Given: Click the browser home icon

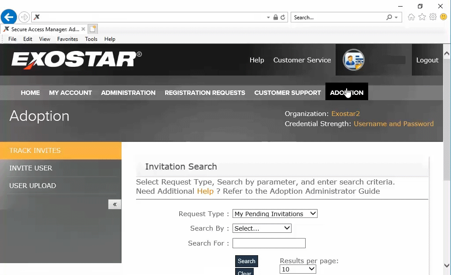Looking at the screenshot, I should [411, 17].
